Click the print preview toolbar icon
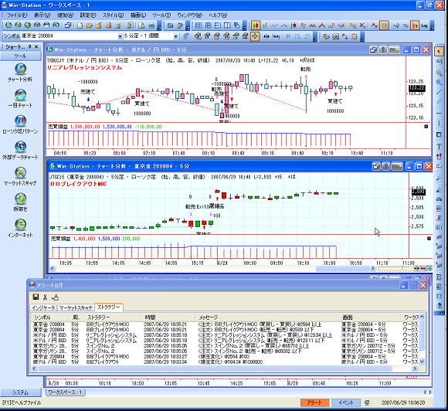 click(x=141, y=25)
